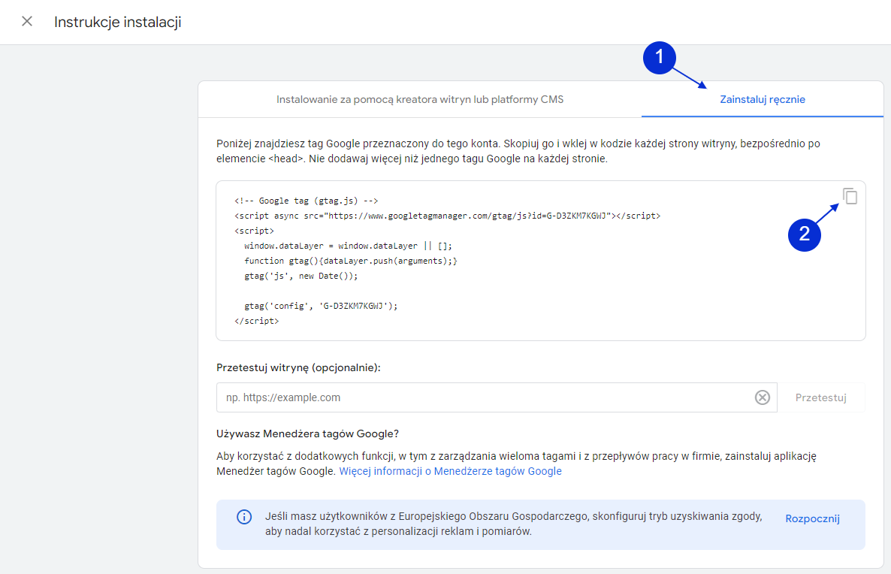Click the closing </script> line
This screenshot has width=891, height=574.
(256, 321)
